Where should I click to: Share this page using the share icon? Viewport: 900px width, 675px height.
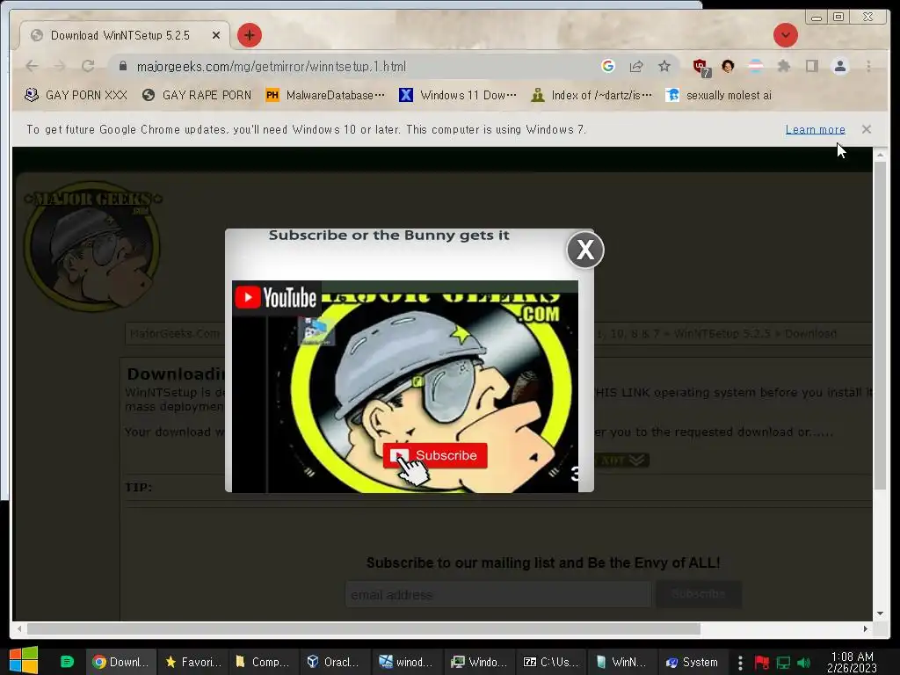636,66
